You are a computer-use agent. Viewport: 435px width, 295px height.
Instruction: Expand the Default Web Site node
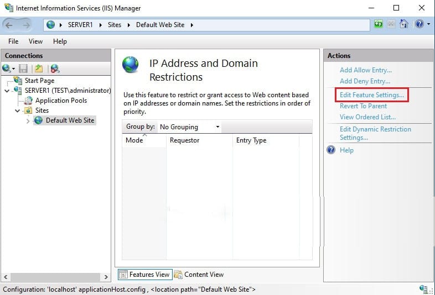(x=28, y=121)
